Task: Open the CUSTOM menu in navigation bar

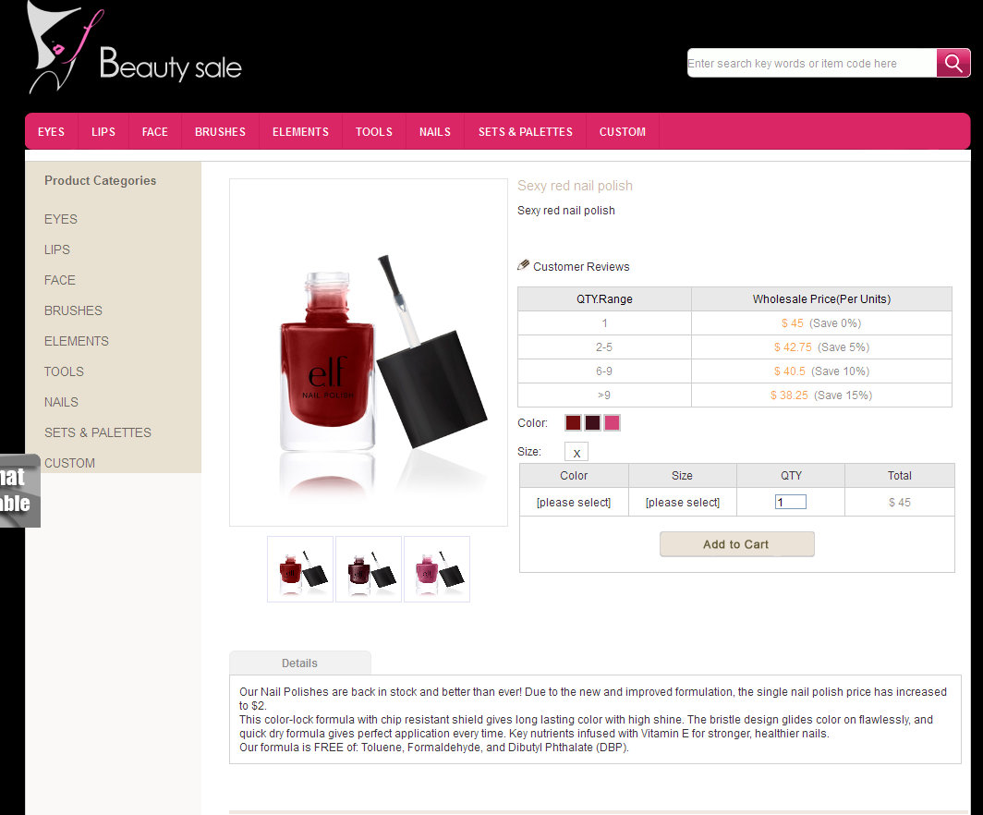Action: click(623, 131)
